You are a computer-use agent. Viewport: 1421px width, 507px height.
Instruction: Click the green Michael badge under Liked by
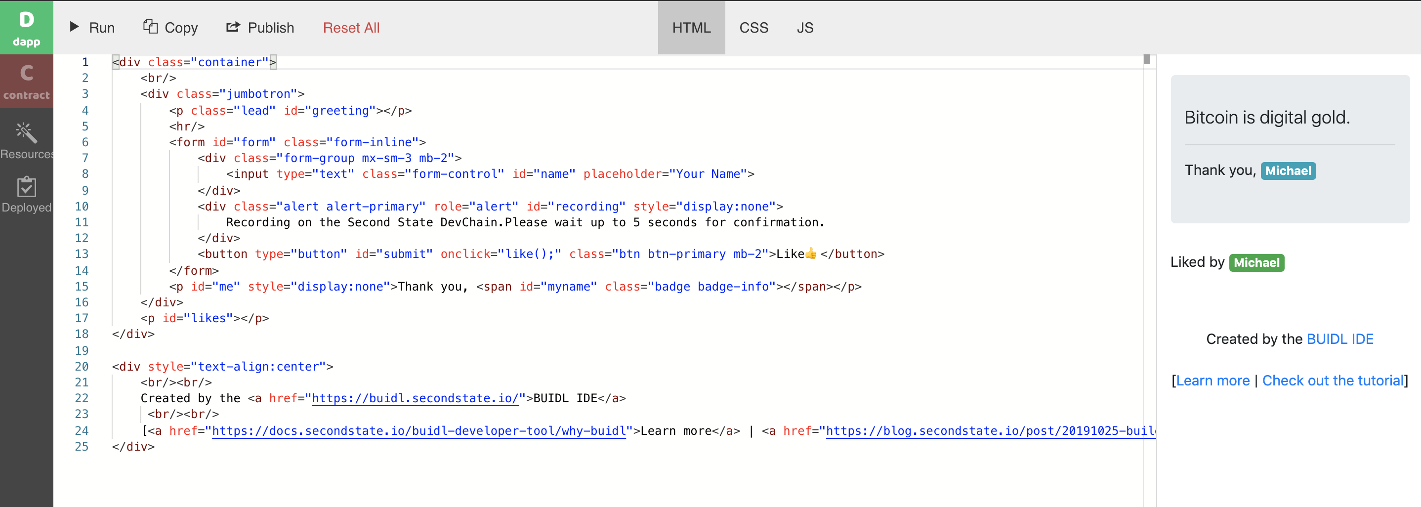[x=1256, y=262]
